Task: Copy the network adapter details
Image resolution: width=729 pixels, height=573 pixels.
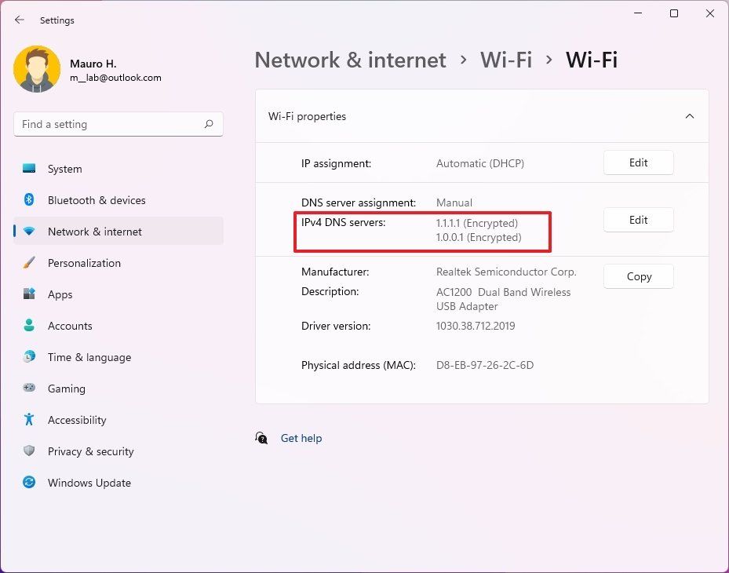Action: 638,276
